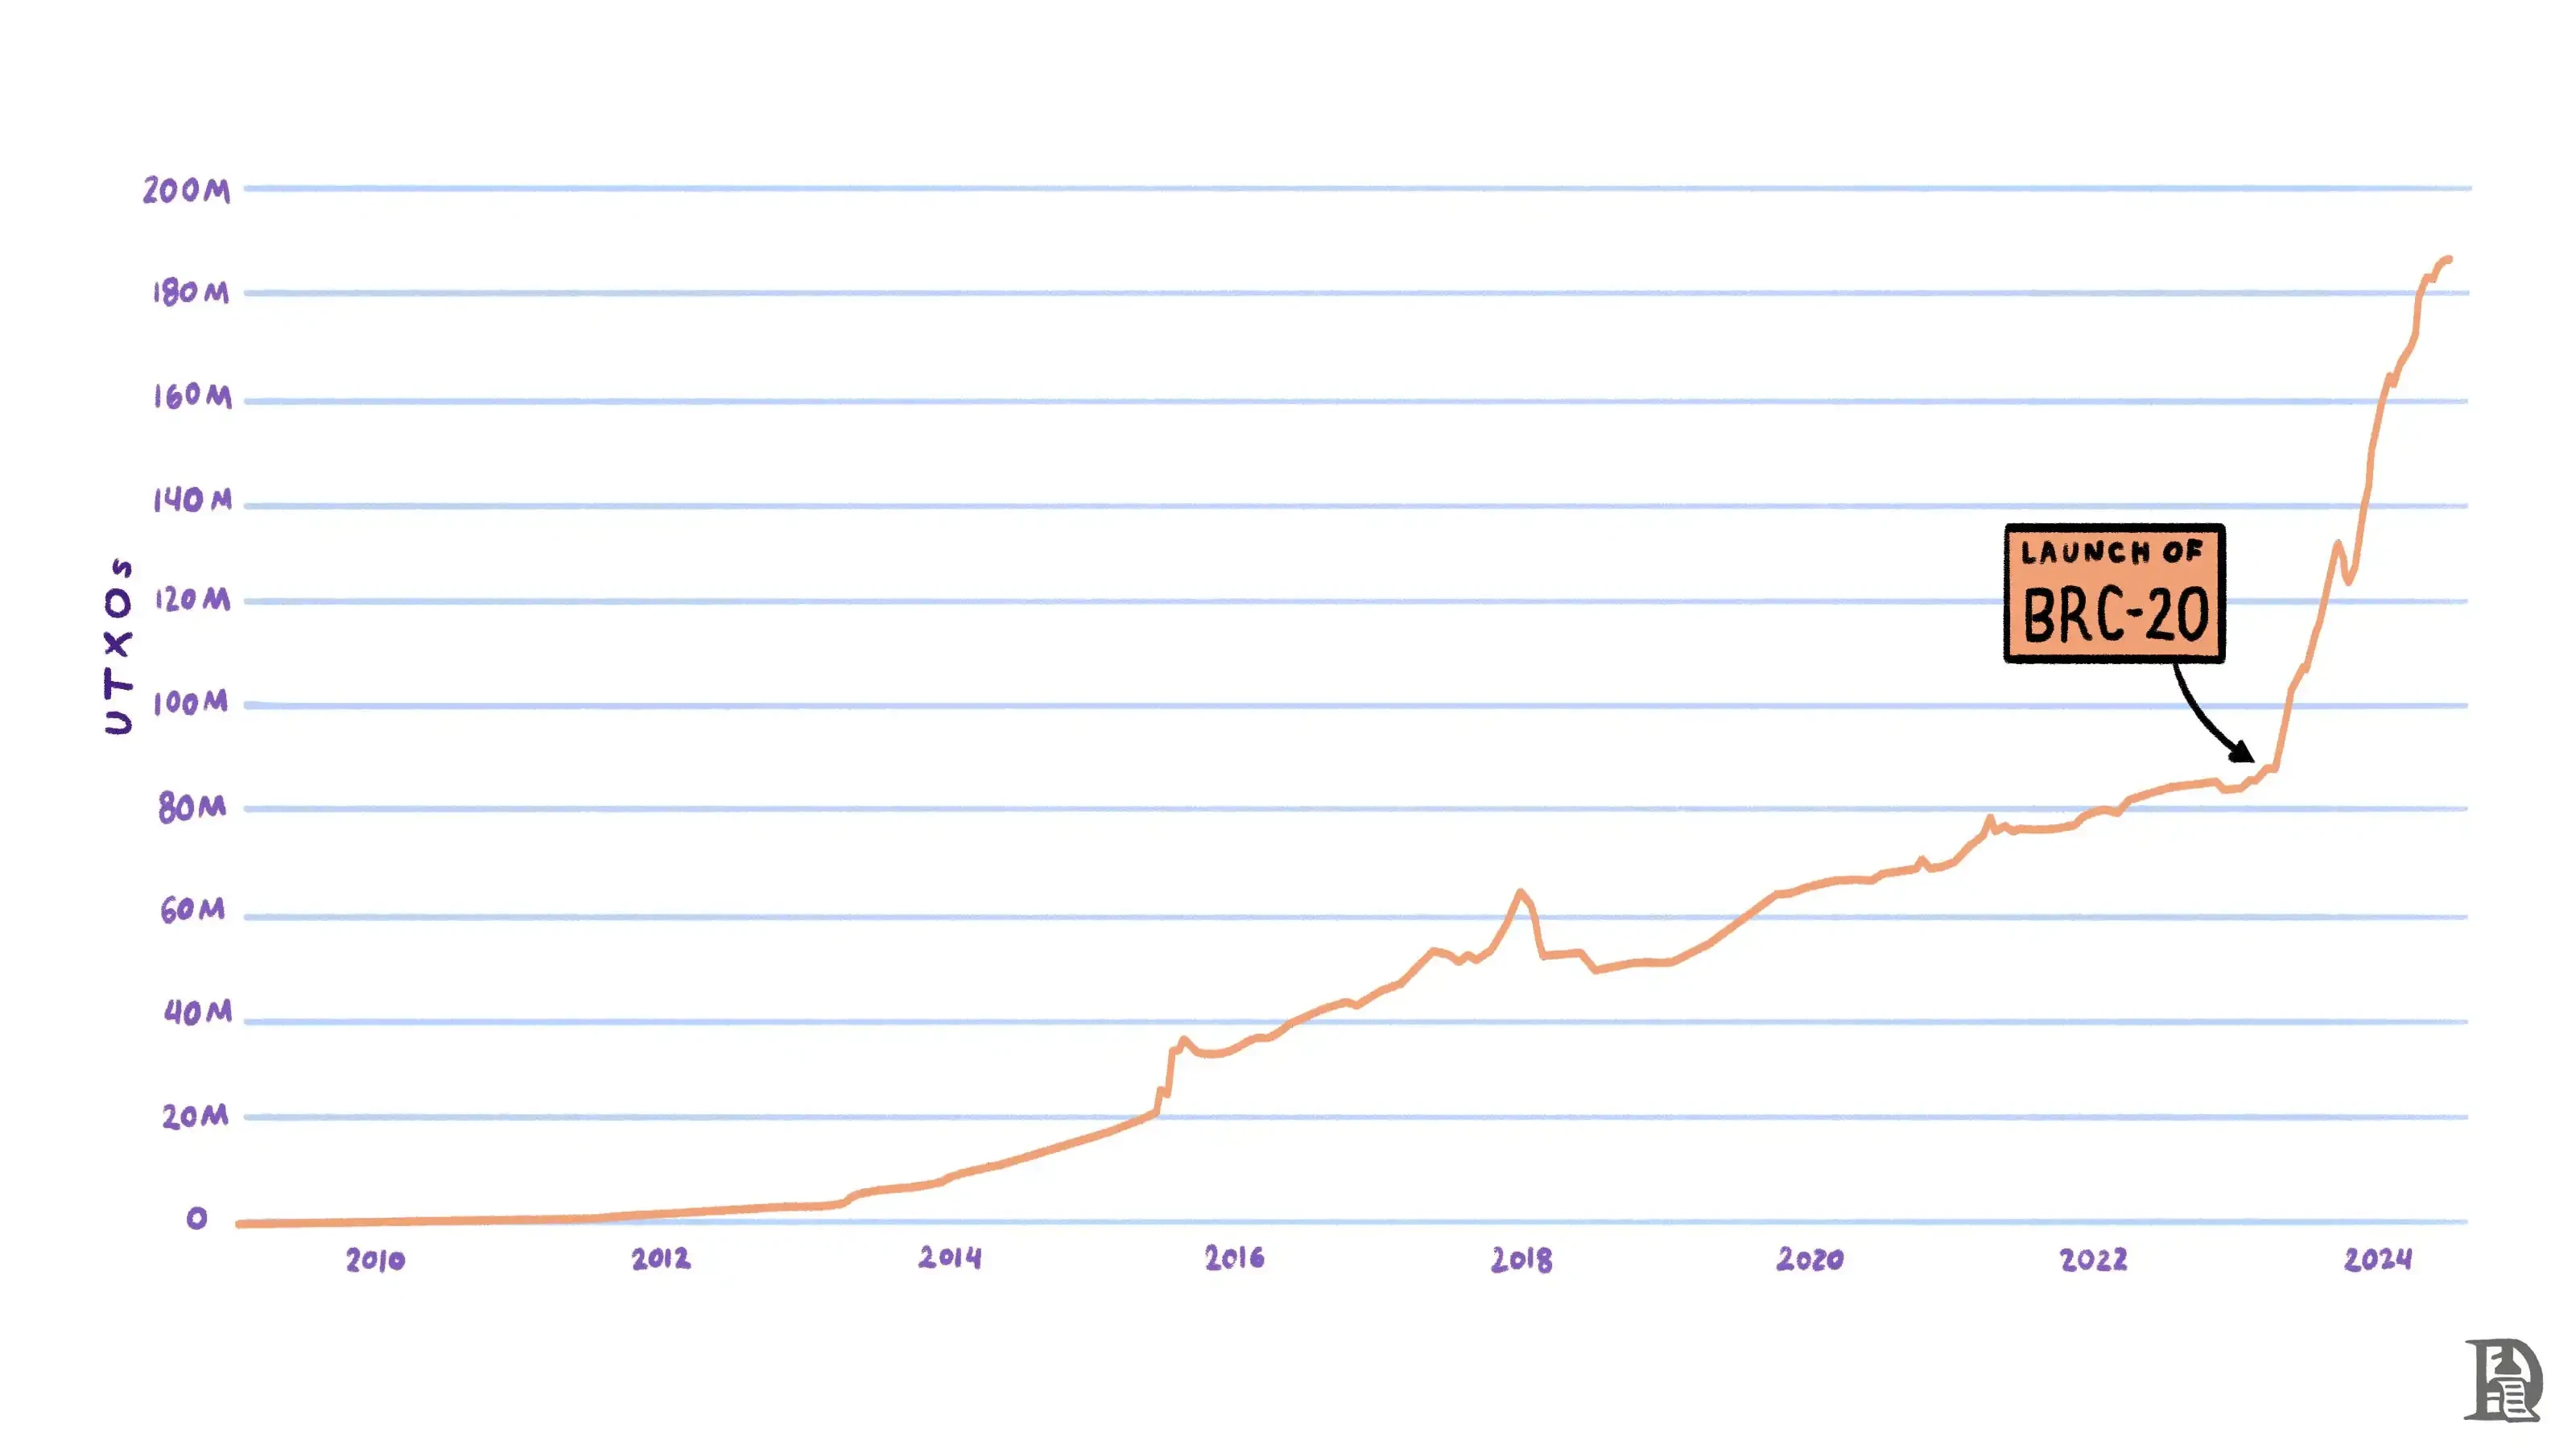
Task: Click the 40M y-axis label
Action: pyautogui.click(x=197, y=1013)
